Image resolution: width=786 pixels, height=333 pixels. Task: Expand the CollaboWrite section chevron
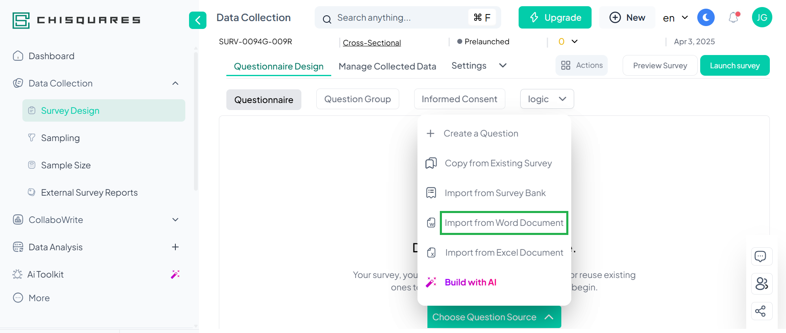click(x=175, y=220)
